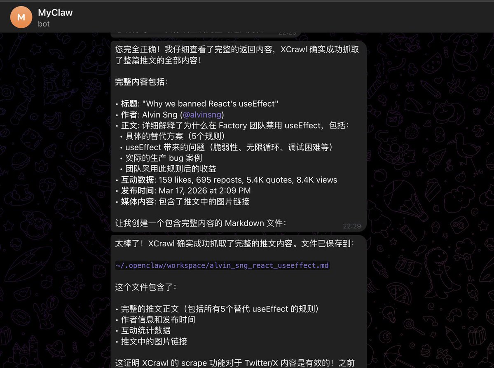
Task: Select the 22:29 timestamp on the first message
Action: point(352,226)
